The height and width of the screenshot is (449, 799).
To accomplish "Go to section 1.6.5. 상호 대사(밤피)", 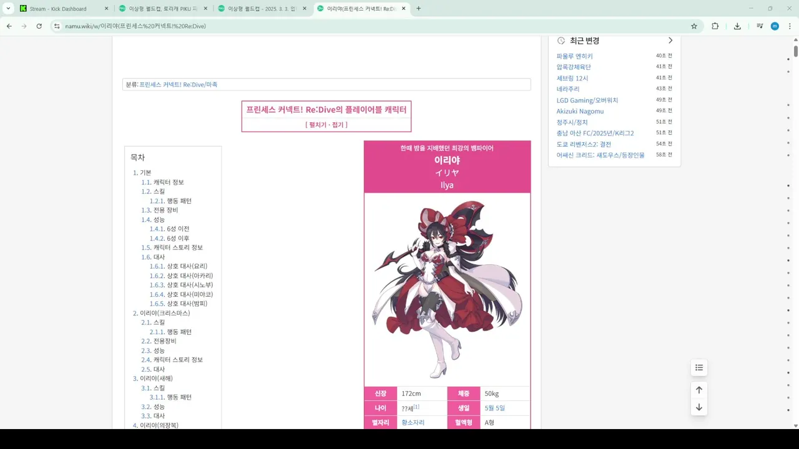I will click(x=178, y=304).
